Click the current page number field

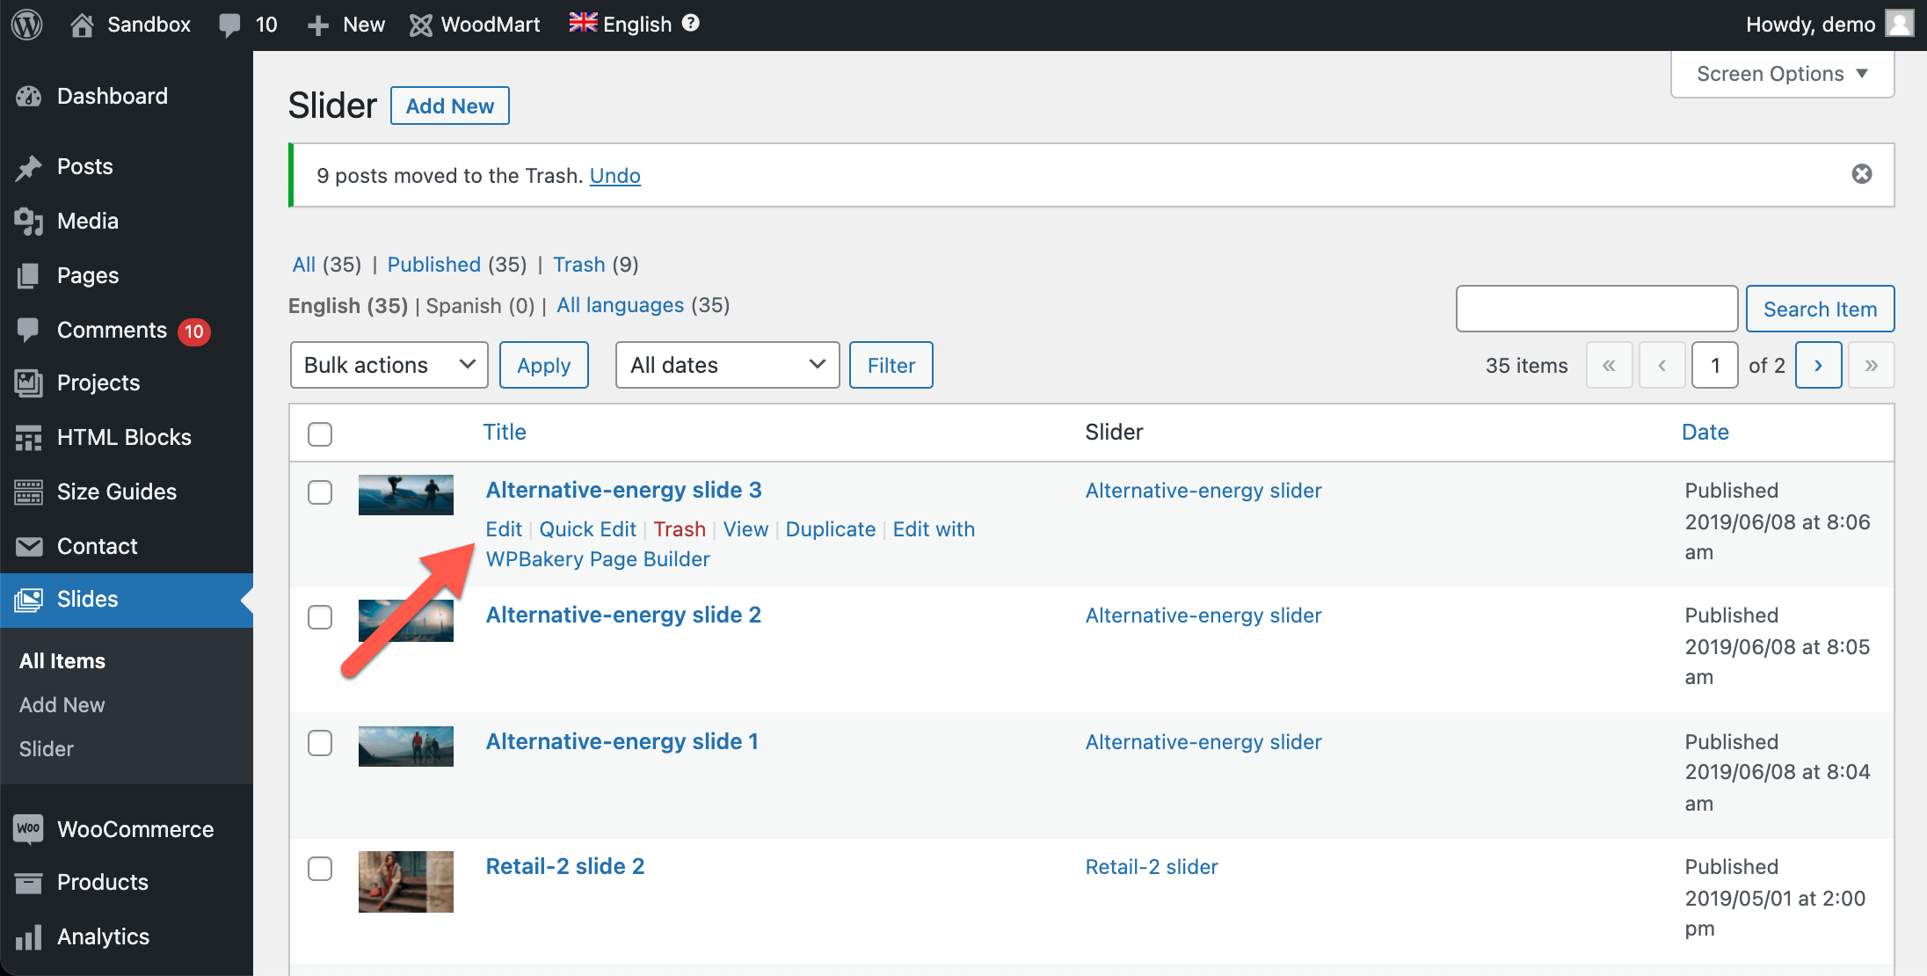pyautogui.click(x=1715, y=365)
